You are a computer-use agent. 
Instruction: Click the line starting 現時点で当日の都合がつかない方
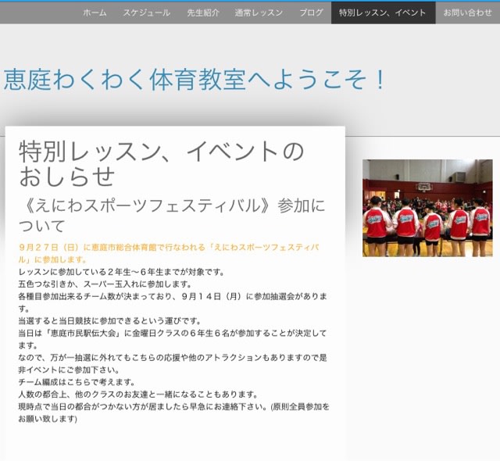[173, 413]
